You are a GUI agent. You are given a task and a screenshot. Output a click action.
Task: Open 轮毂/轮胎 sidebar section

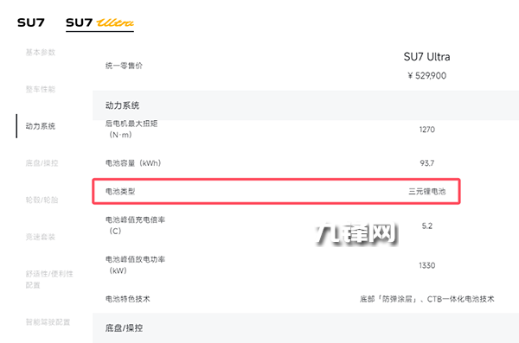coord(42,200)
